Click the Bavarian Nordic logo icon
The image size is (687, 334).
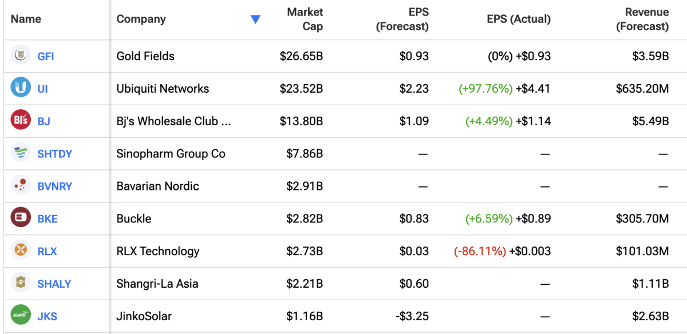(21, 186)
